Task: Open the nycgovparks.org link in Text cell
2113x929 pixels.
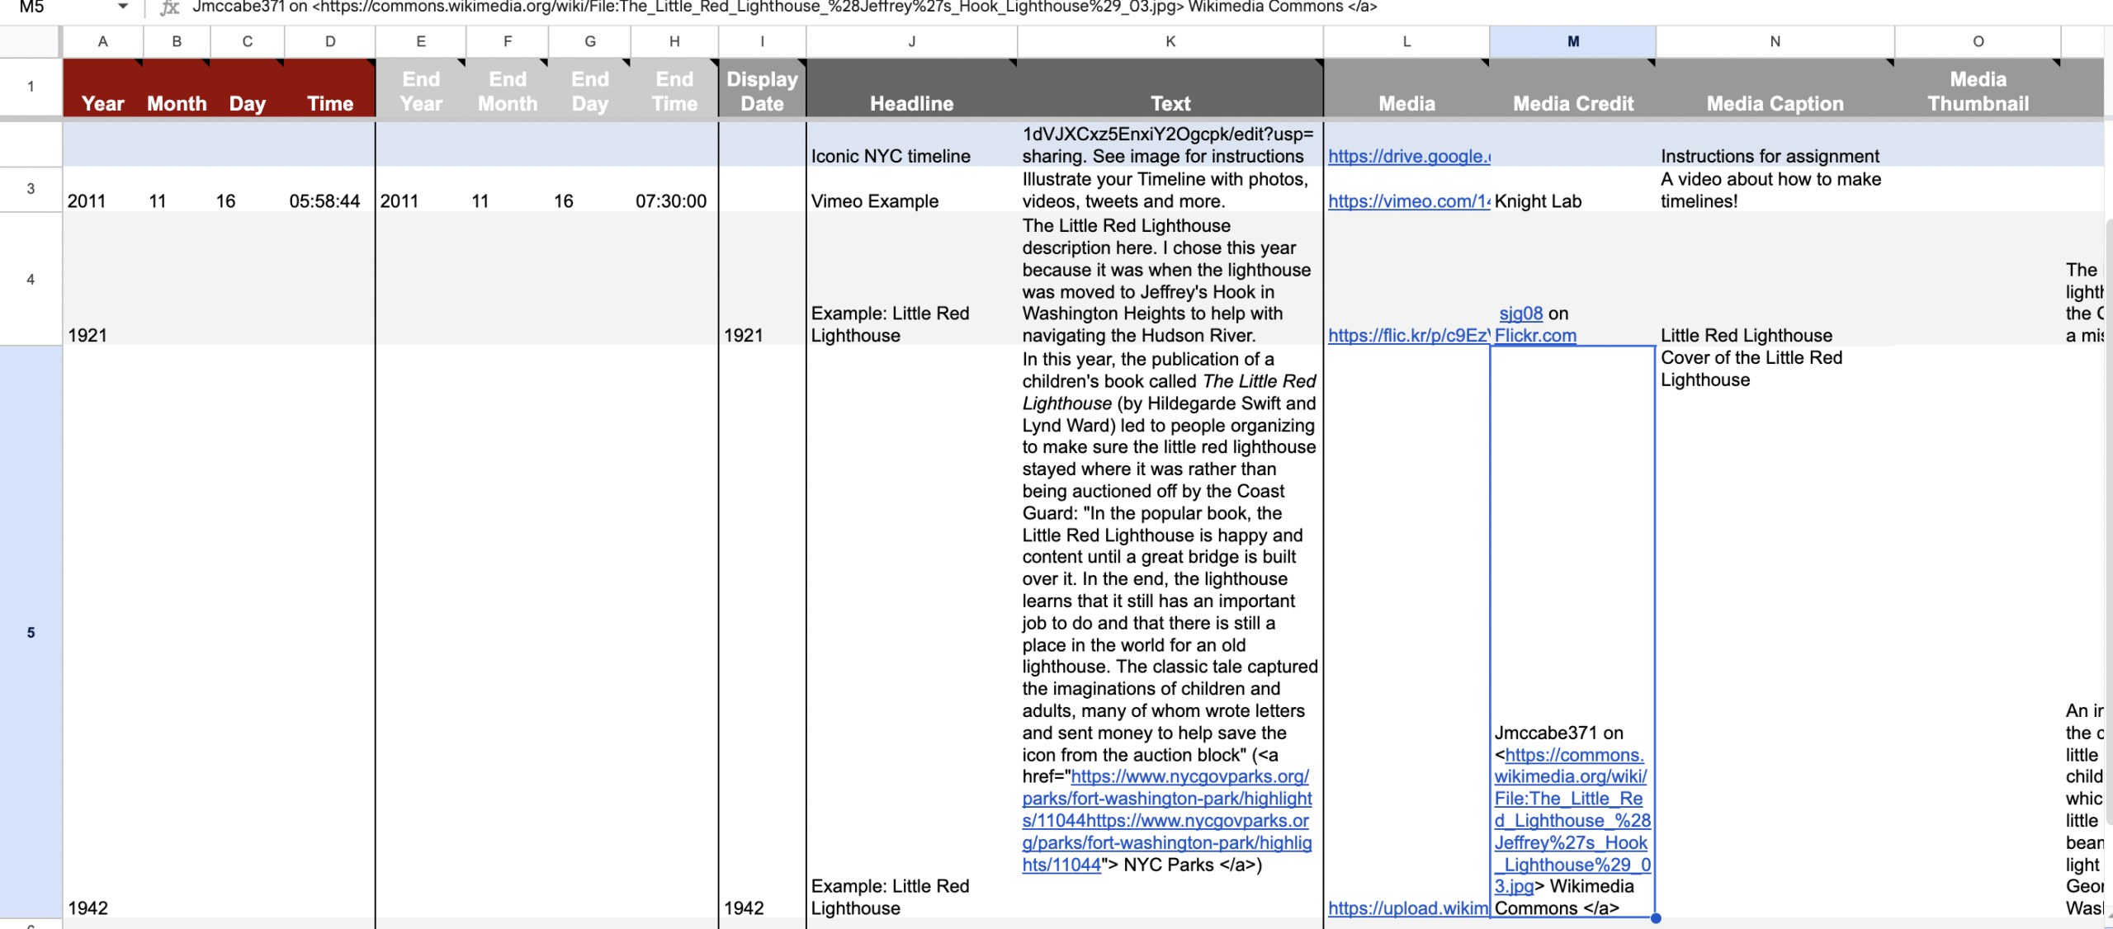Action: pyautogui.click(x=1166, y=821)
